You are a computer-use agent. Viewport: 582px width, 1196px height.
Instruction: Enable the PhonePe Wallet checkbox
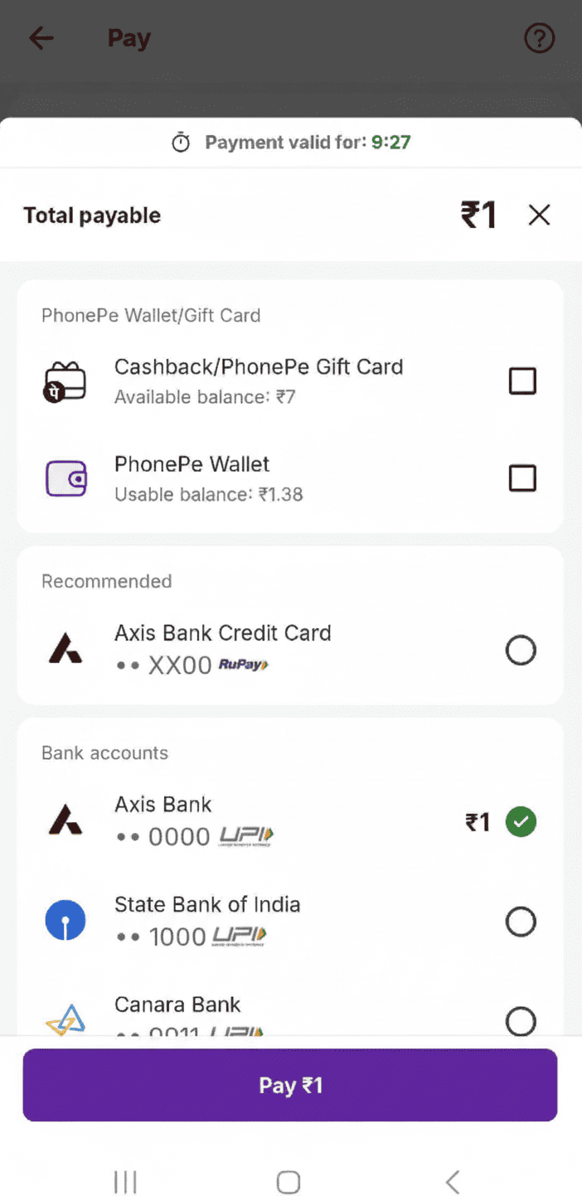(522, 478)
